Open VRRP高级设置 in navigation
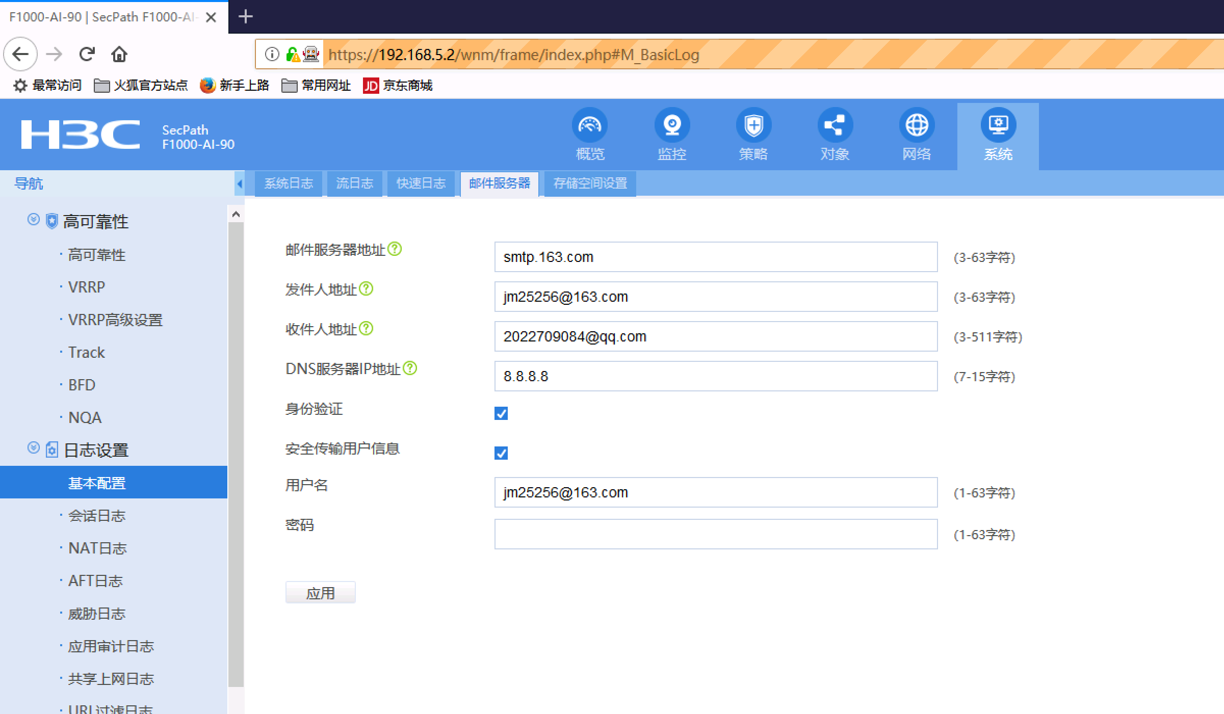The width and height of the screenshot is (1224, 714). [x=115, y=320]
